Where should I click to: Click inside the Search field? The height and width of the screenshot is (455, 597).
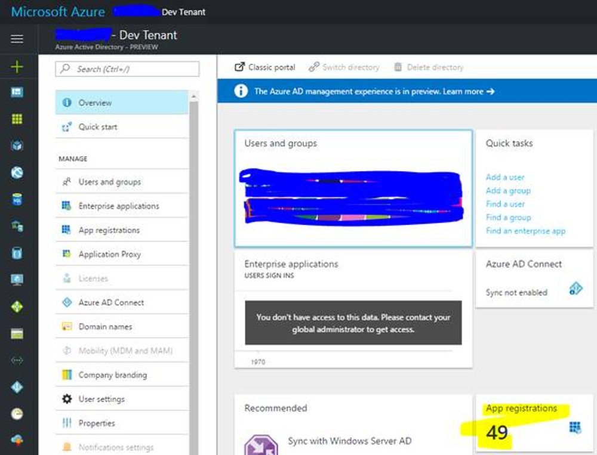127,69
